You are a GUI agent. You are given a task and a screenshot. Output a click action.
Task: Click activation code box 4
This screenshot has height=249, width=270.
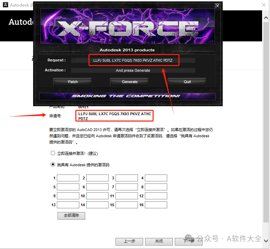click(x=156, y=178)
